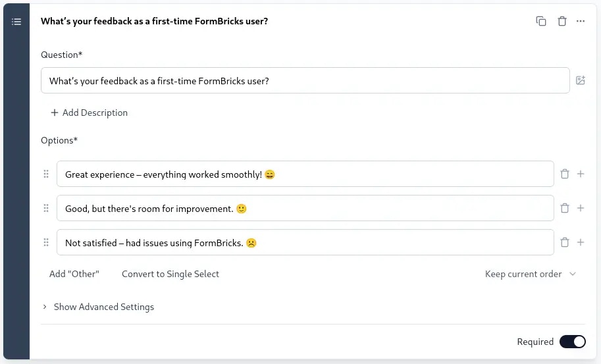Click "Convert to Single Select"
Viewport: 601px width, 364px height.
click(170, 274)
